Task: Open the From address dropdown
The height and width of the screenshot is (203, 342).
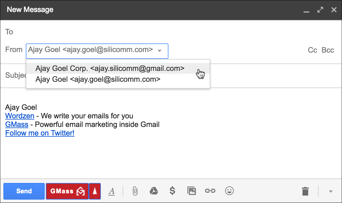Action: point(160,51)
